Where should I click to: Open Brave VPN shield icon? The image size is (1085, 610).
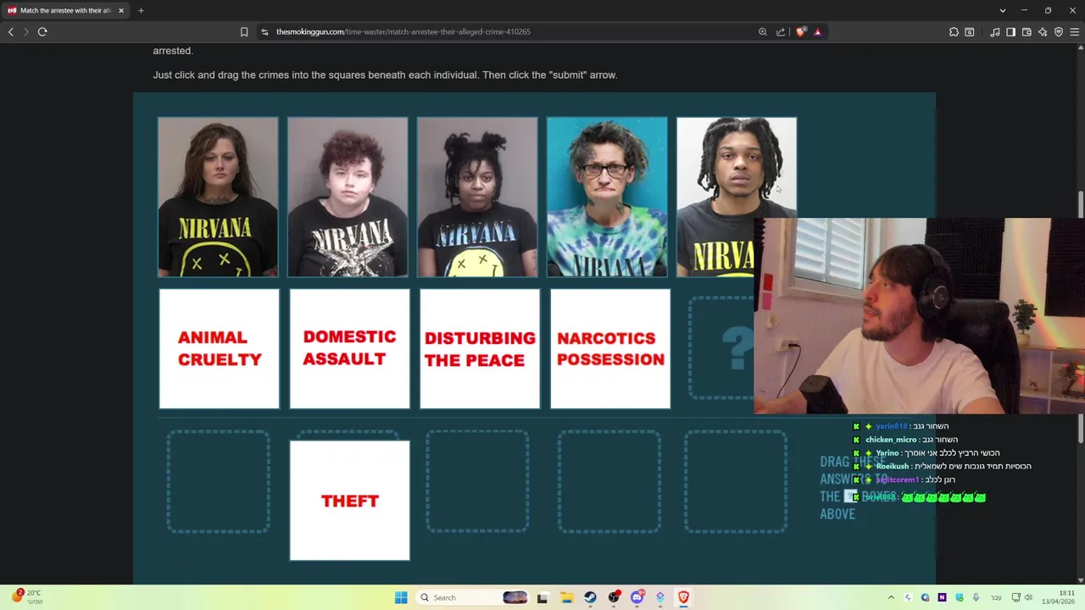[1059, 31]
